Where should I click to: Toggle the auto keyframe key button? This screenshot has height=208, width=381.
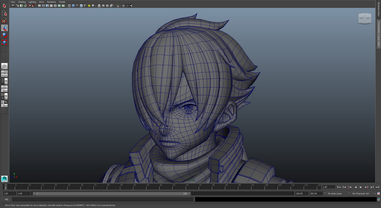374,193
